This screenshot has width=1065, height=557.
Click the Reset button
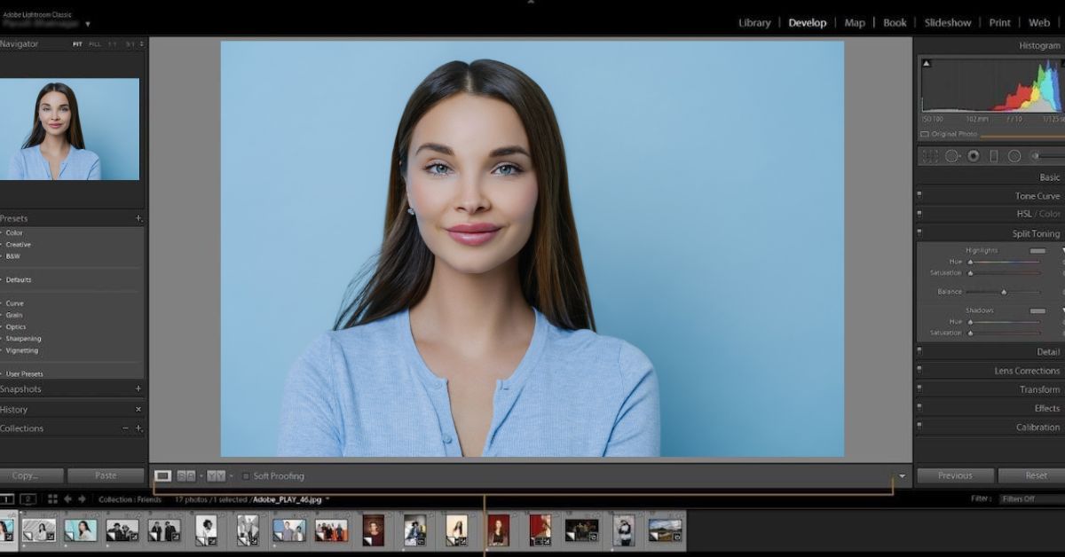tap(1033, 476)
